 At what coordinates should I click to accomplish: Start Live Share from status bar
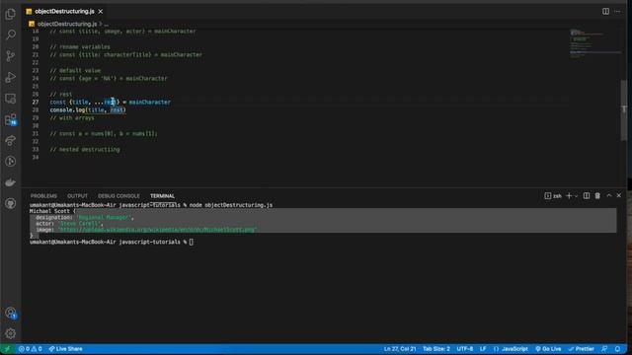click(66, 349)
